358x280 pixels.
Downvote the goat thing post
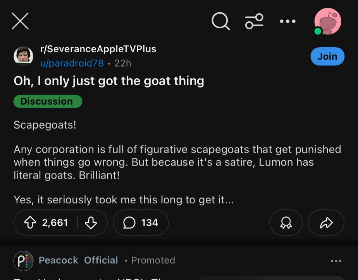click(91, 223)
